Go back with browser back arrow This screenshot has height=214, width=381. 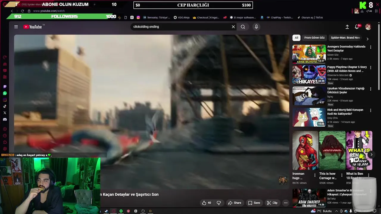pos(12,11)
